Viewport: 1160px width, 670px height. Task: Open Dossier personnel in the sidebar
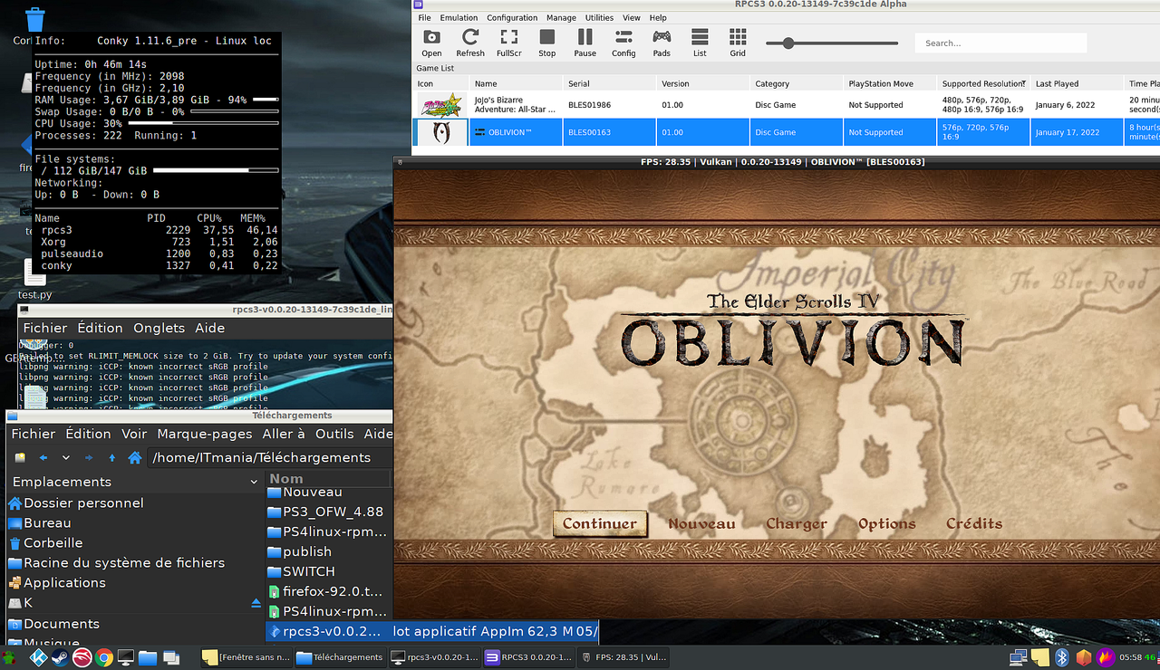(x=76, y=502)
